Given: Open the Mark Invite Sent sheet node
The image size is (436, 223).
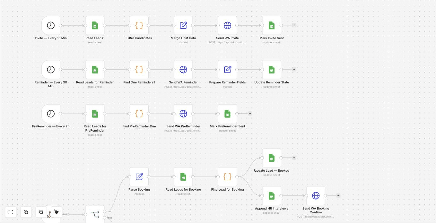Looking at the screenshot, I should pos(272,25).
